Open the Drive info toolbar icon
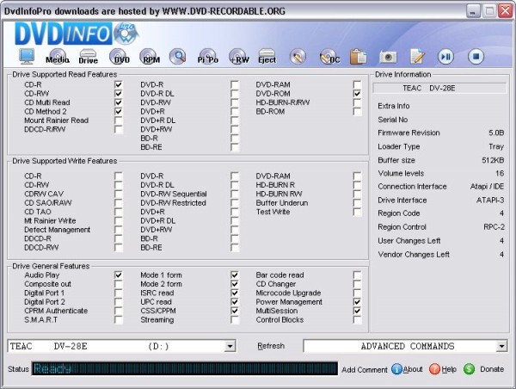The image size is (516, 389). (88, 58)
